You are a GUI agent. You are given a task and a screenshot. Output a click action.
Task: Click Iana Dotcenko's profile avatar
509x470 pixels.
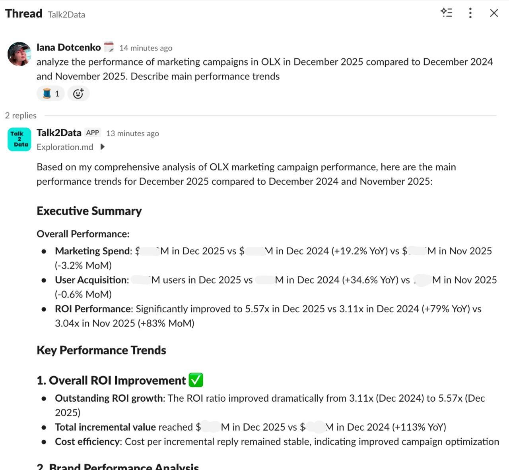[19, 54]
